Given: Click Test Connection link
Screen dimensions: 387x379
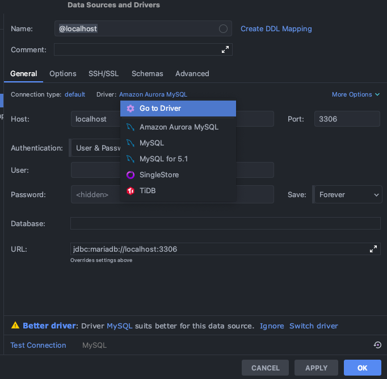Looking at the screenshot, I should (x=38, y=345).
